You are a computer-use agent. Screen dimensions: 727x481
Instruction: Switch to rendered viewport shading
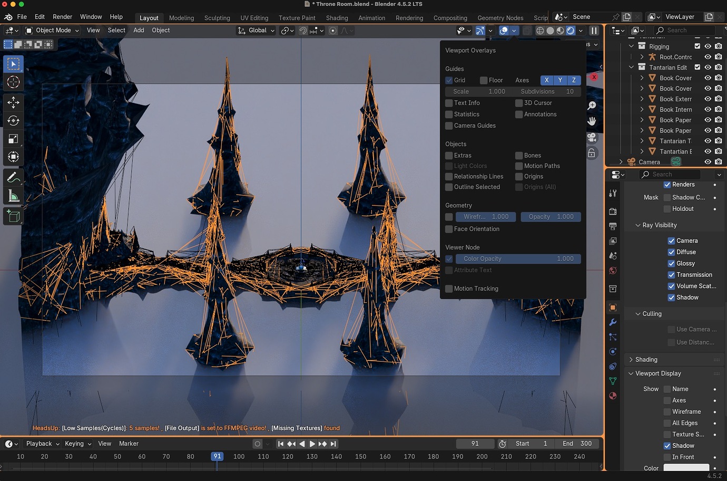click(571, 31)
